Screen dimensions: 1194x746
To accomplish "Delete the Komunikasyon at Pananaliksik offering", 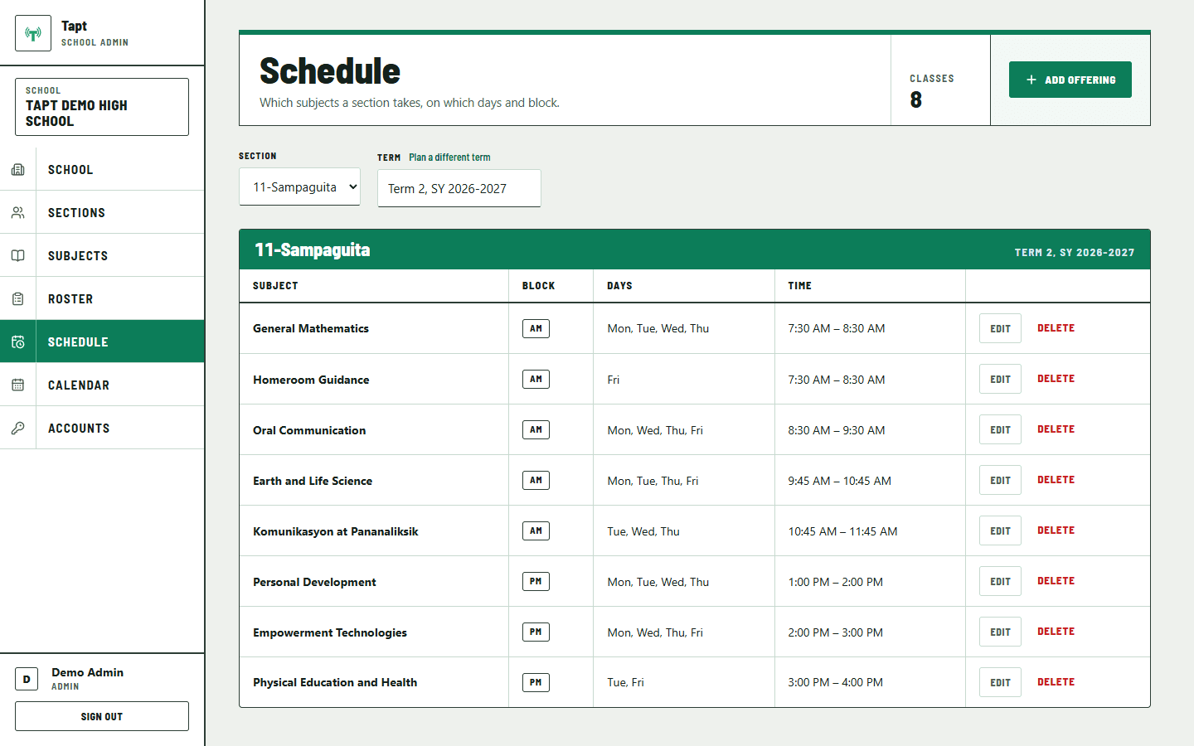I will pos(1056,530).
